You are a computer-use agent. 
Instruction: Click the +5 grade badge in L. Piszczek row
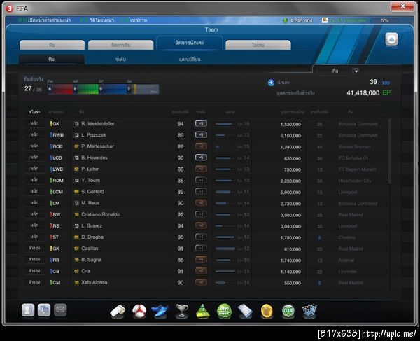(x=201, y=134)
